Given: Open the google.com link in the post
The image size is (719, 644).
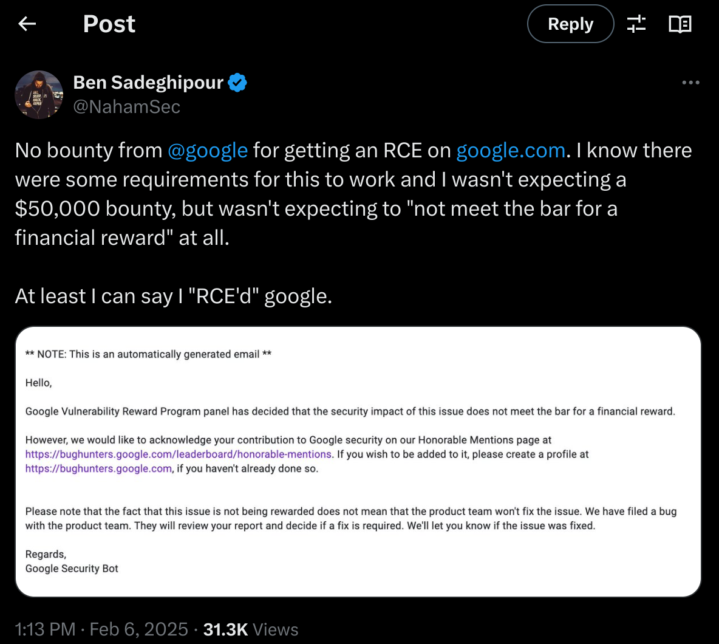Looking at the screenshot, I should pyautogui.click(x=510, y=150).
